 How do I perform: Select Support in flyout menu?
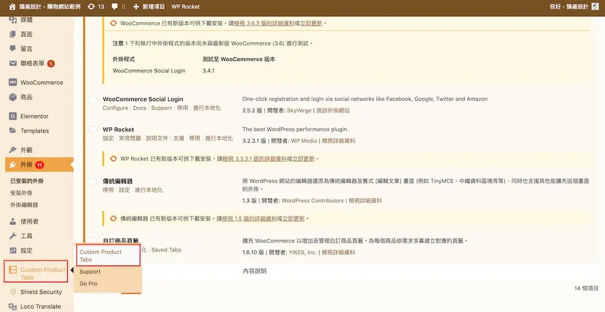pyautogui.click(x=90, y=272)
